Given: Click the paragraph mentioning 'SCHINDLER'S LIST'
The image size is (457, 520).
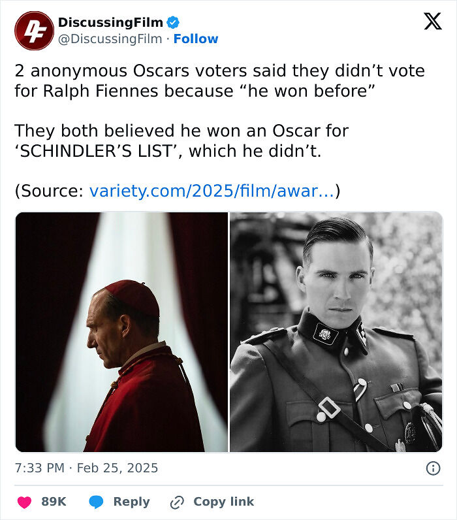Looking at the screenshot, I should [181, 140].
